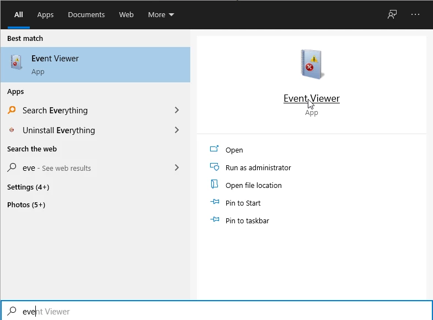The image size is (433, 320).
Task: Click the Event Viewer title link in preview
Action: point(312,98)
